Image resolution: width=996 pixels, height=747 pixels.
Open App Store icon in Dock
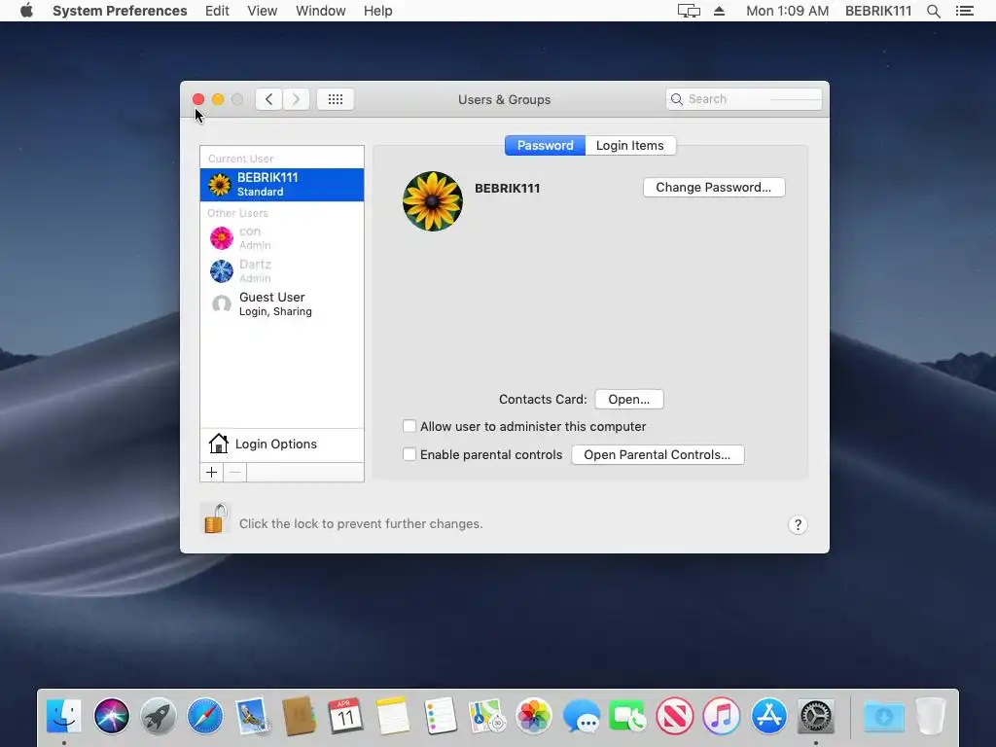[x=768, y=716]
